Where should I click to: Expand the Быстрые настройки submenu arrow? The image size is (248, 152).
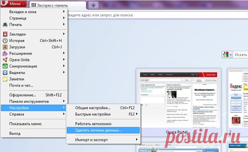[x=137, y=114]
